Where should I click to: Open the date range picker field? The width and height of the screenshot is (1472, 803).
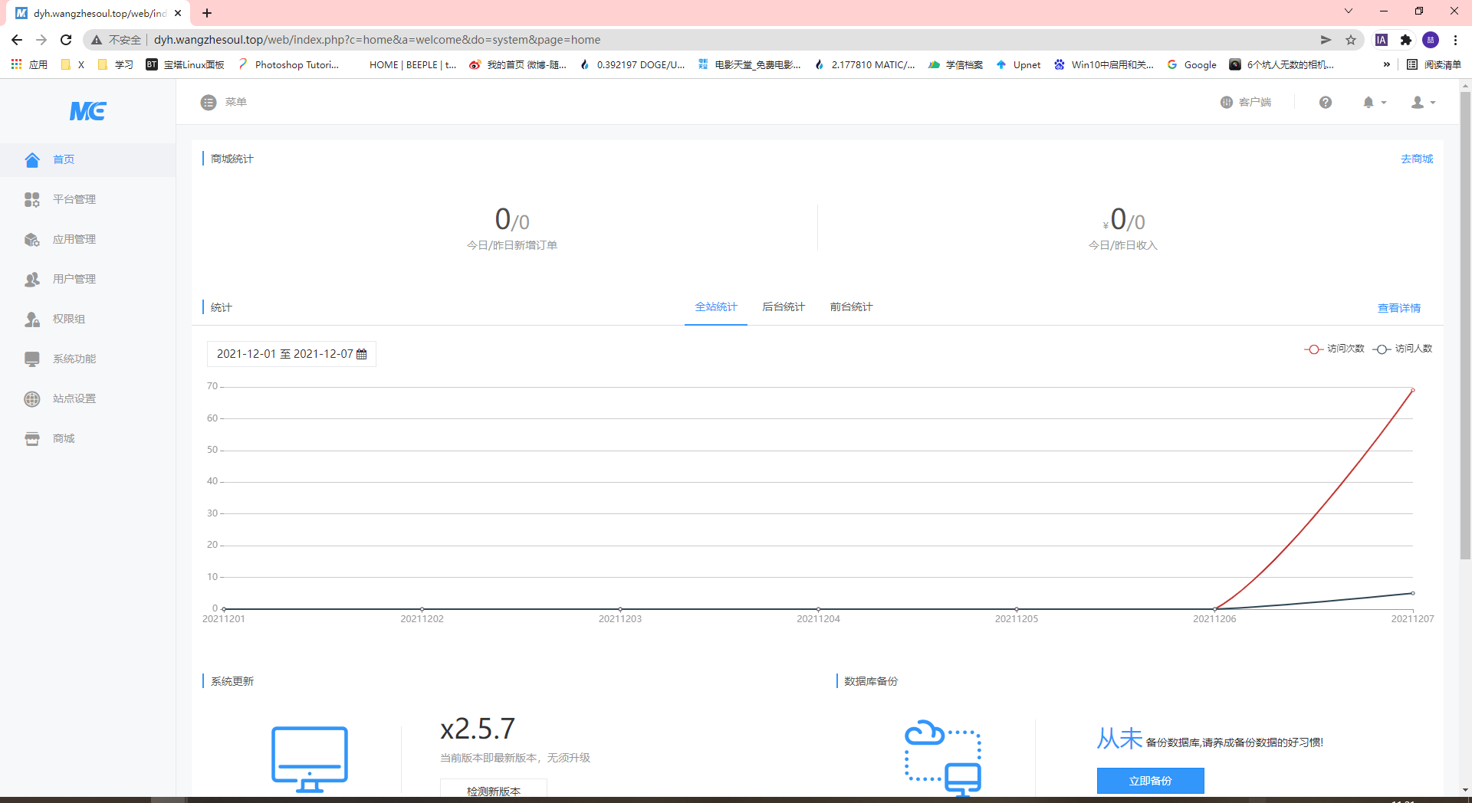point(291,354)
